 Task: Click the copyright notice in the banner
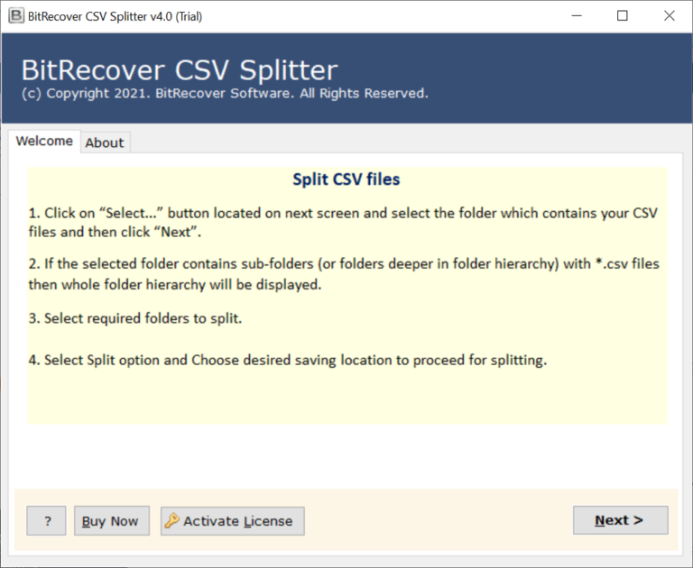(x=225, y=94)
